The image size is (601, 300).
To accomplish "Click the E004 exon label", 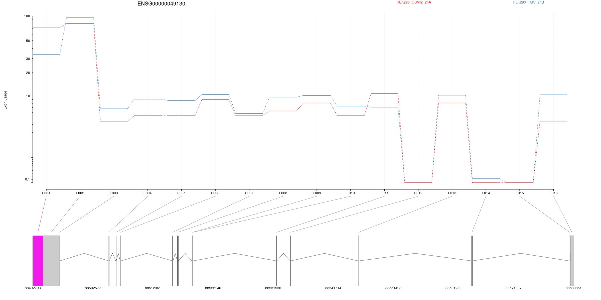I will tap(147, 193).
